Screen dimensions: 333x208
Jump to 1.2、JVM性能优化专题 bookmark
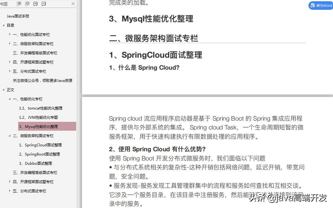(38, 117)
